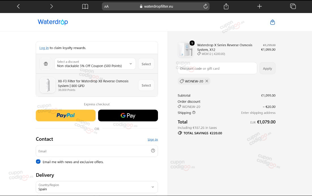Viewport: 312px width, 196px height.
Task: Click the Apply discount button
Action: click(x=267, y=68)
